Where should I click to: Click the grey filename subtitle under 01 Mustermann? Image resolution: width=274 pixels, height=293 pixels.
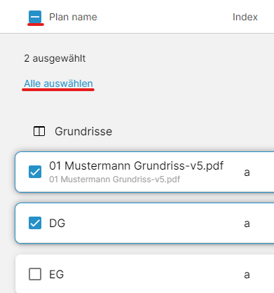(114, 179)
